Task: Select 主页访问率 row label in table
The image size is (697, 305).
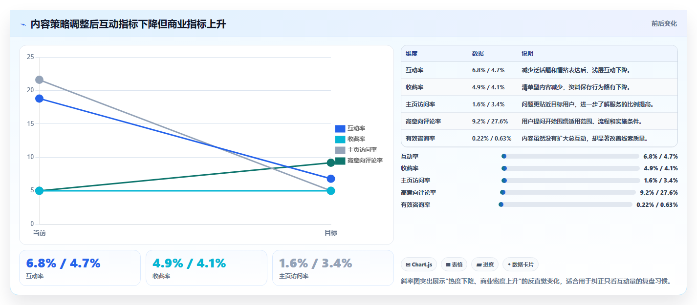Action: 420,104
